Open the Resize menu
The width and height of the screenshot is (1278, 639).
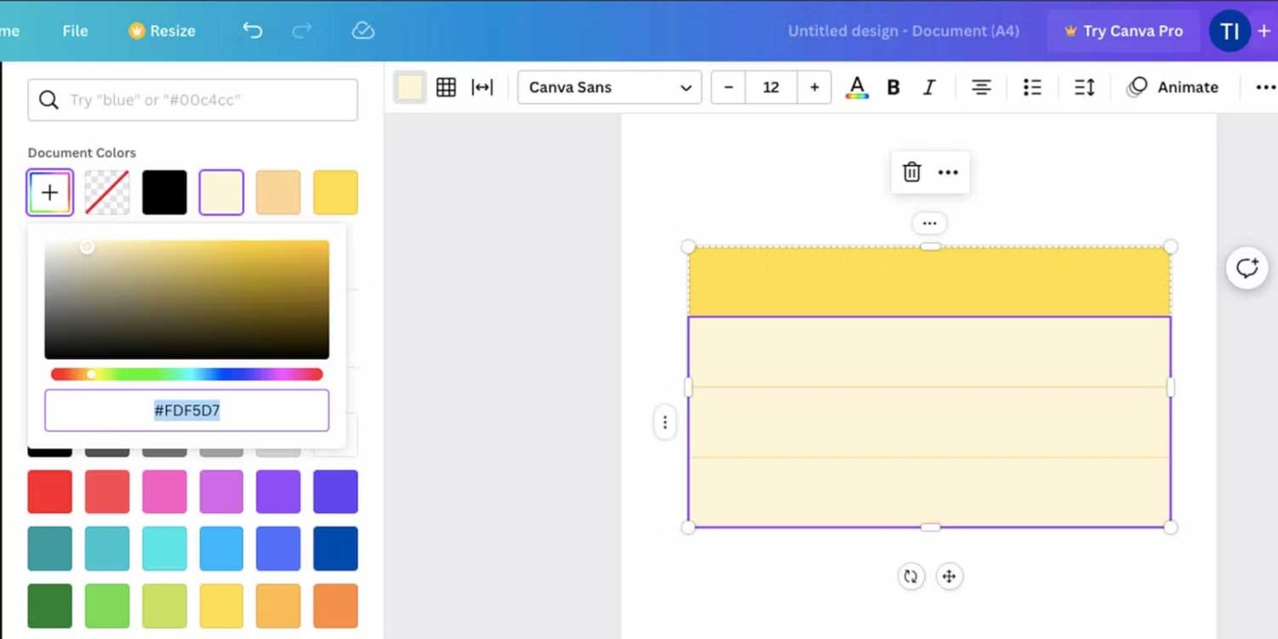162,31
